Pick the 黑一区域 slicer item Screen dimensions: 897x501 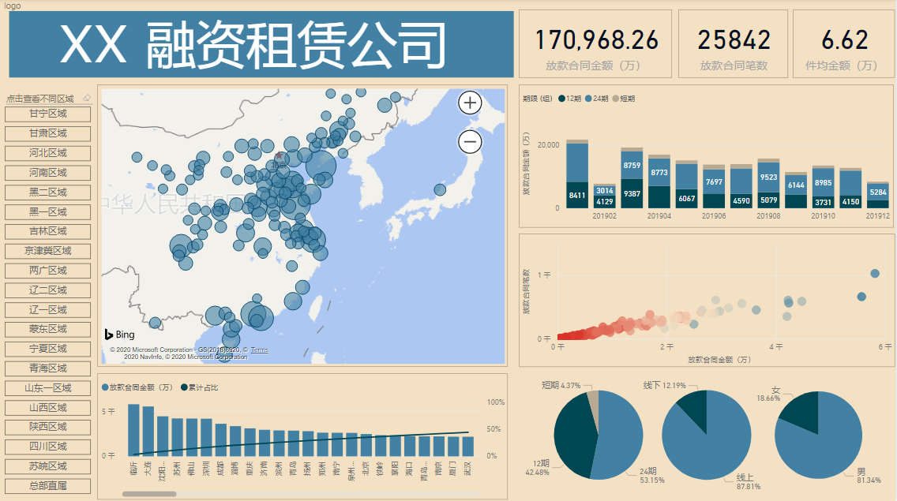point(48,212)
